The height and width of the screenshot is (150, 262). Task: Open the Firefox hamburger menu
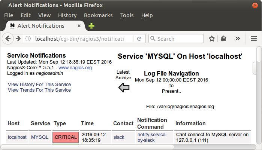[254, 39]
